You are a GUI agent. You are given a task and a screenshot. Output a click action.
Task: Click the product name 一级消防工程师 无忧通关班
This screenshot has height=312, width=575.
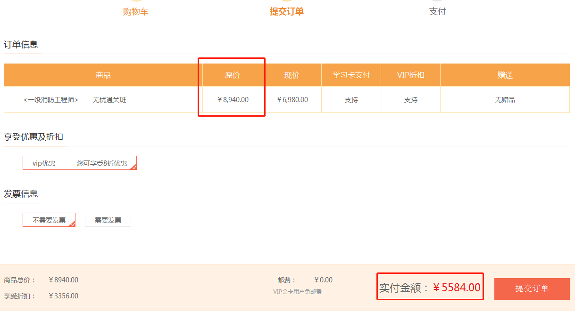(x=75, y=100)
